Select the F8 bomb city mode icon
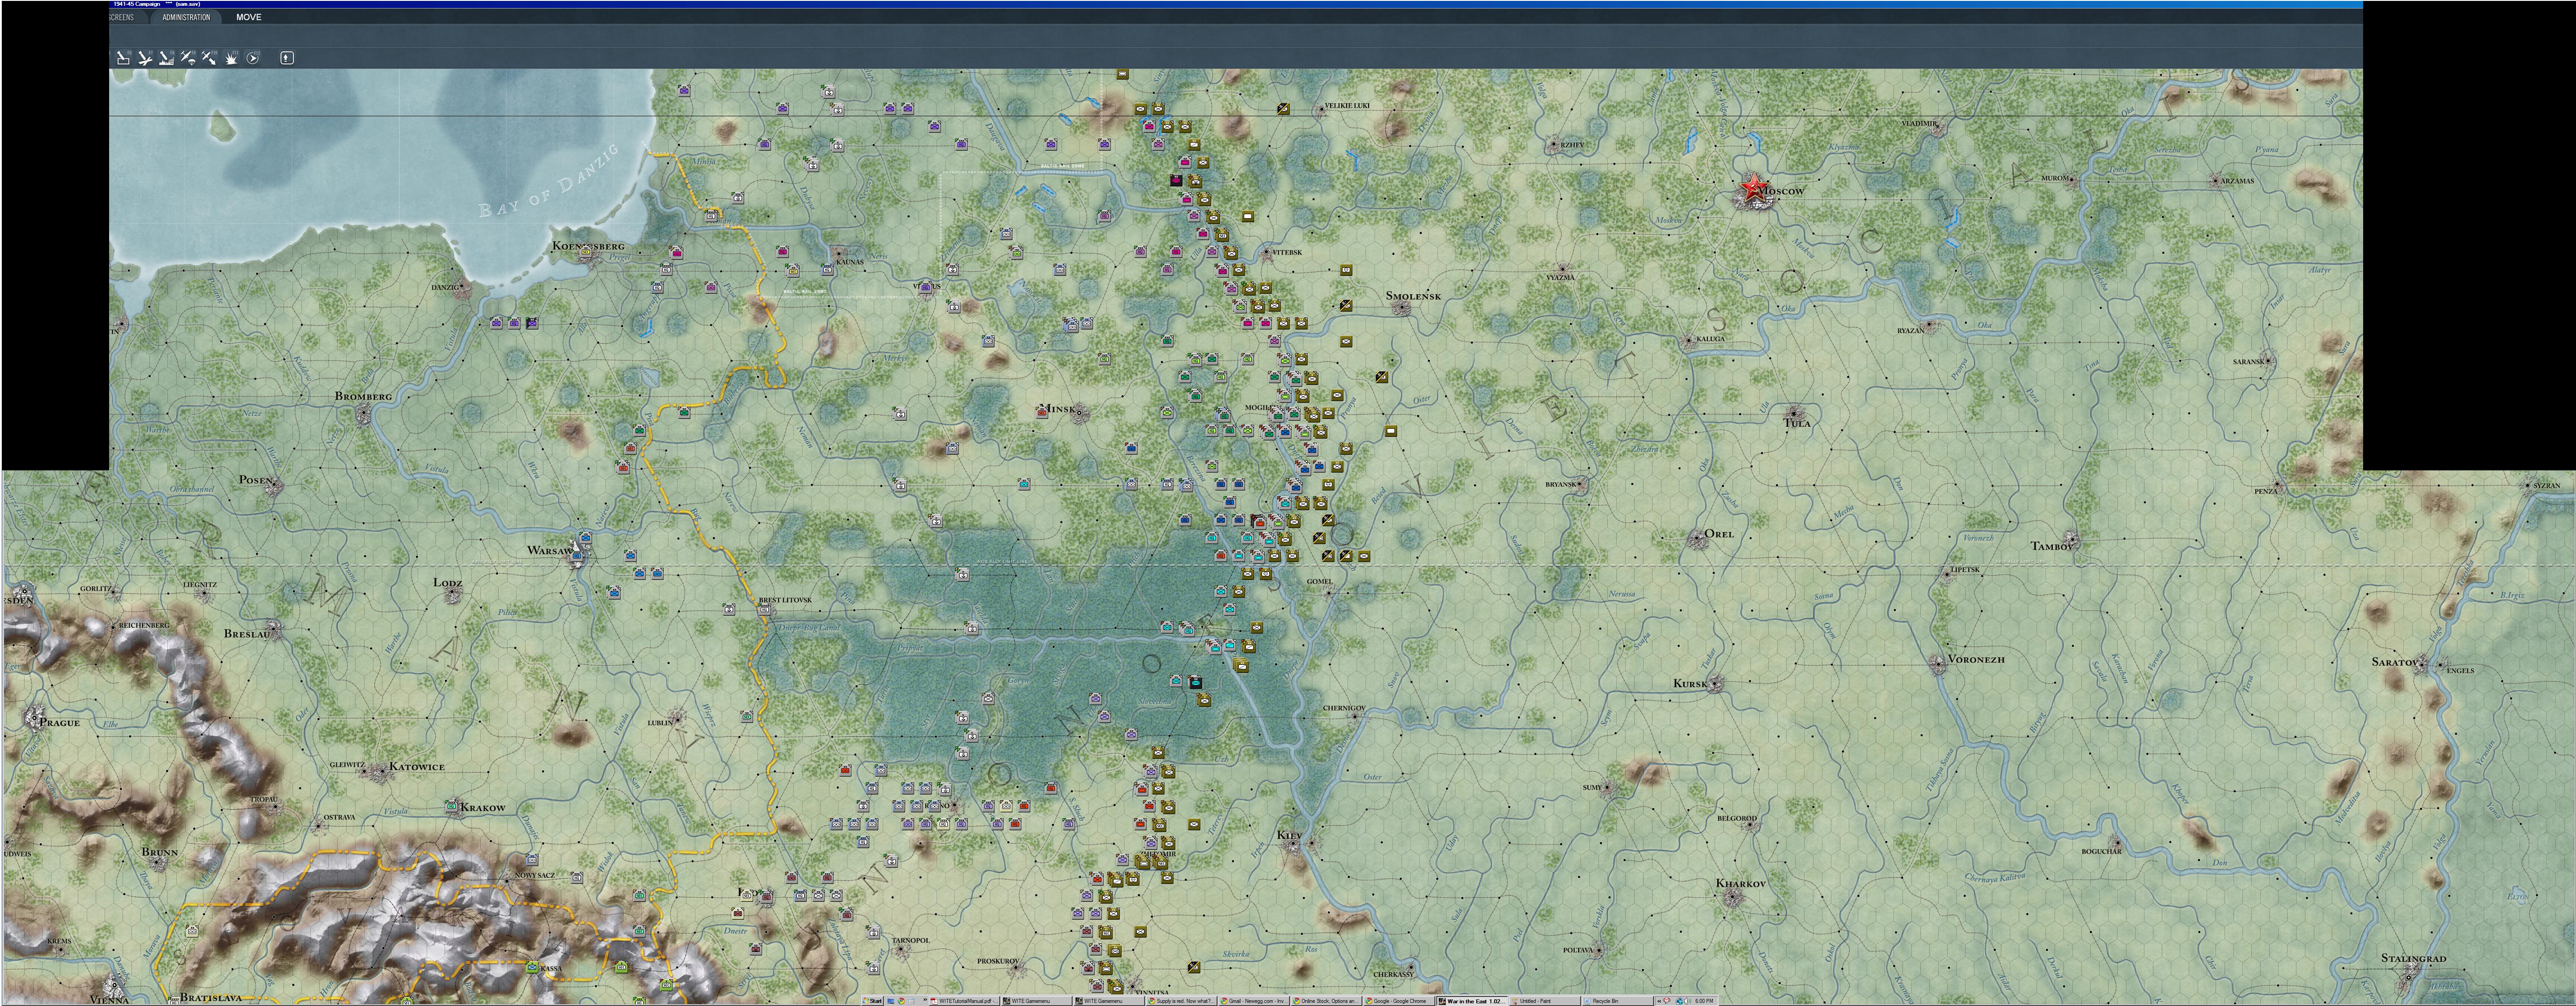 [x=167, y=58]
